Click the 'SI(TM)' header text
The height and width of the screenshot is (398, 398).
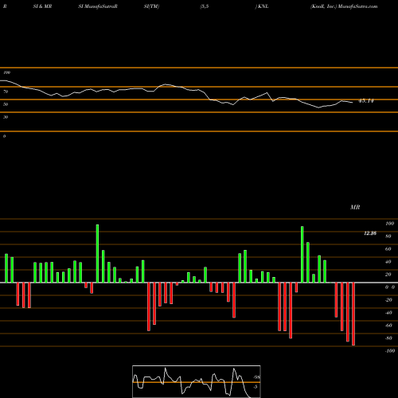[151, 6]
